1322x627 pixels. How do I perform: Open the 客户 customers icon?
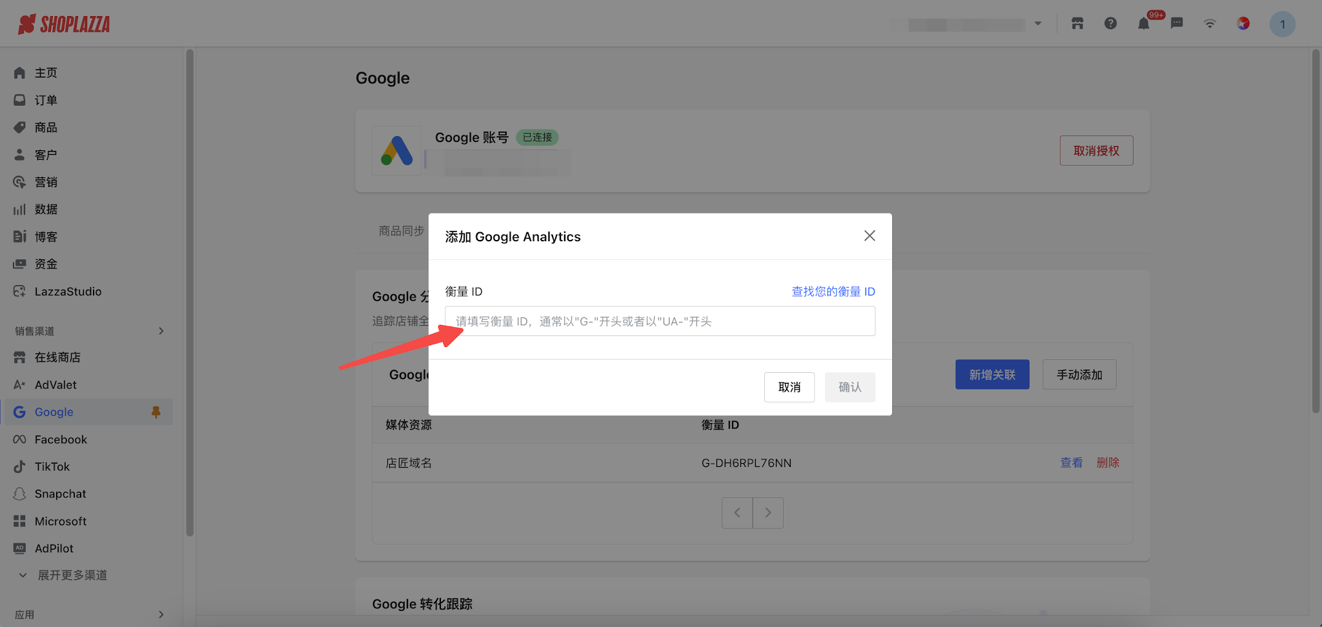pos(19,155)
